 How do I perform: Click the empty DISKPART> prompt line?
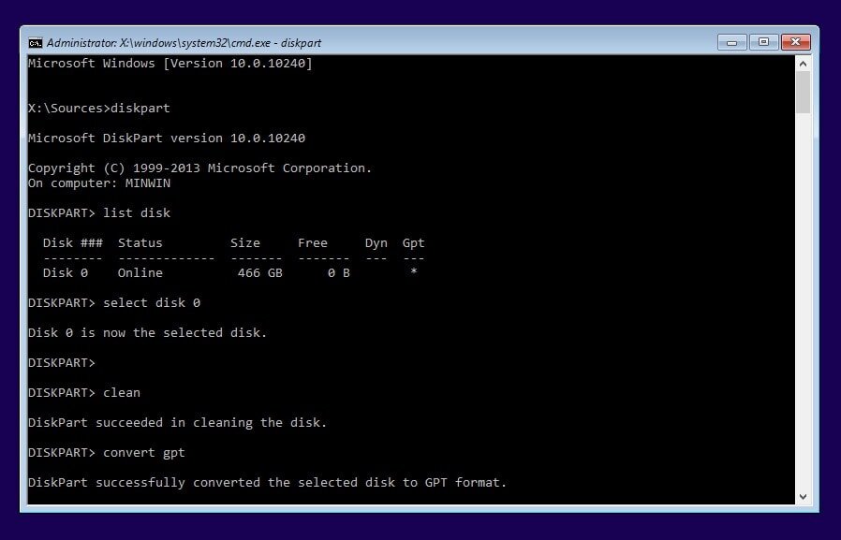click(62, 363)
